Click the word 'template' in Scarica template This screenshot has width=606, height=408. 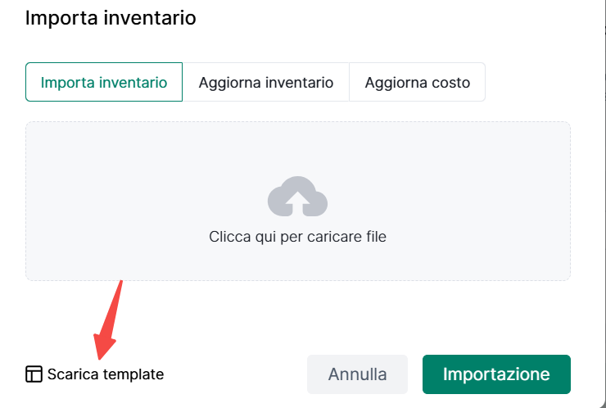(133, 374)
